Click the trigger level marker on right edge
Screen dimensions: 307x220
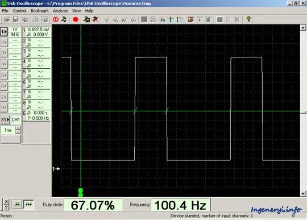pos(303,113)
